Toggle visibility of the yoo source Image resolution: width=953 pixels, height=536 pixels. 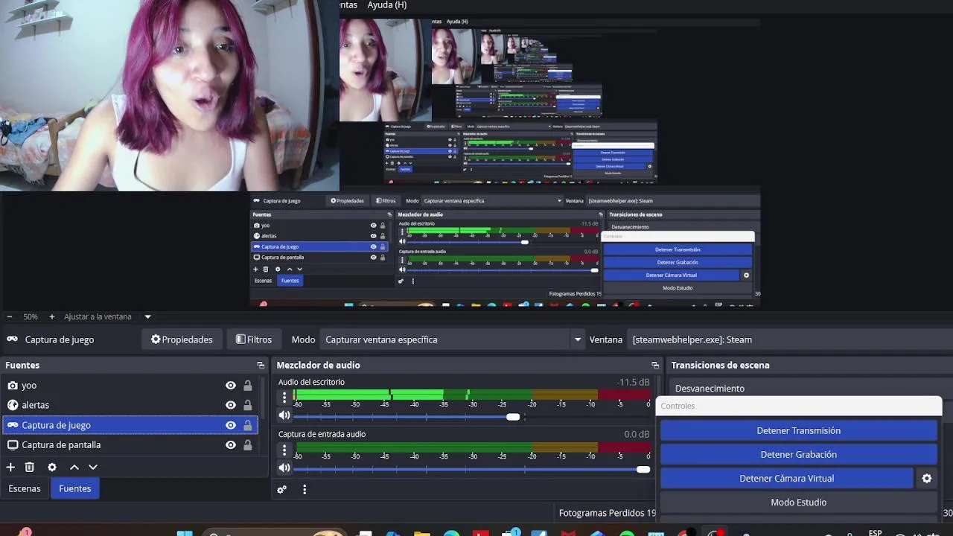click(231, 386)
